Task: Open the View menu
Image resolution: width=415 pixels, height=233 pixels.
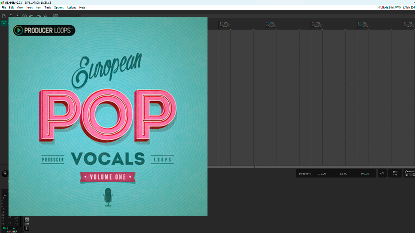Action: point(20,8)
